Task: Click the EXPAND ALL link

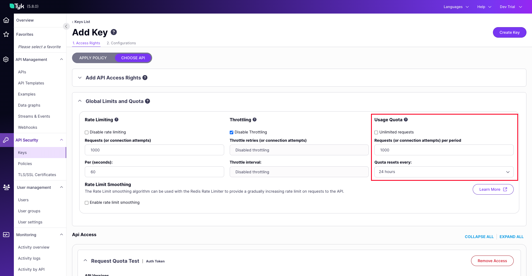Action: pos(511,237)
